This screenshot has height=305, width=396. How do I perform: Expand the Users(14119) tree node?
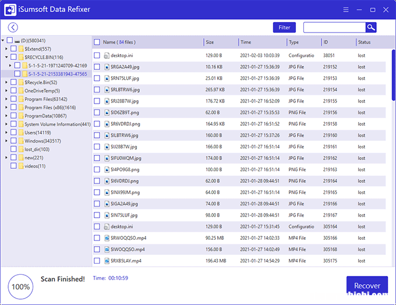pyautogui.click(x=6, y=132)
